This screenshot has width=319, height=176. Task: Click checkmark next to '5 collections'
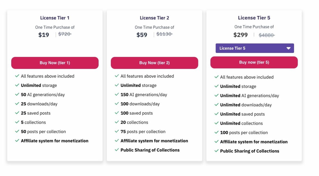coord(17,122)
